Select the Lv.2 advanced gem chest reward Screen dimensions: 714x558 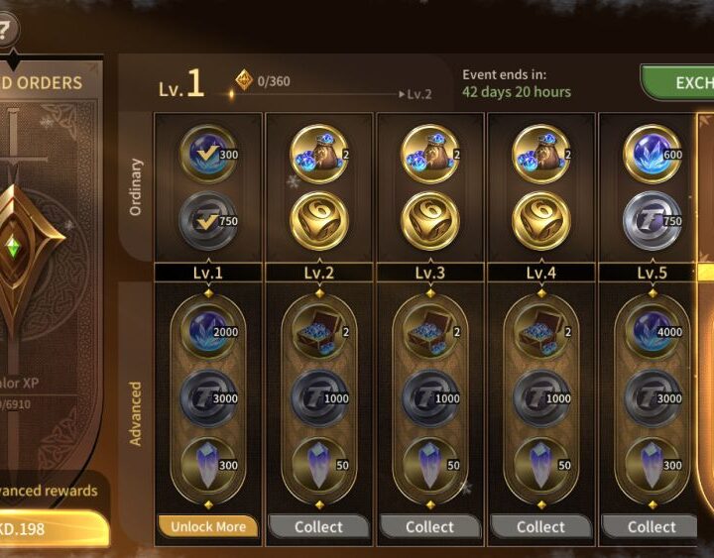tap(319, 332)
